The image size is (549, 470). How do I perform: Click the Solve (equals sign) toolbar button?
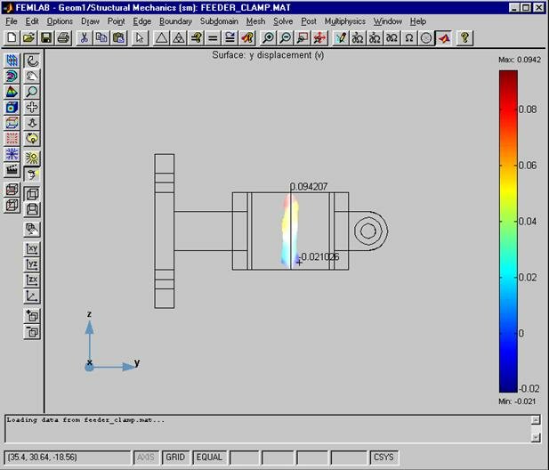[x=213, y=38]
